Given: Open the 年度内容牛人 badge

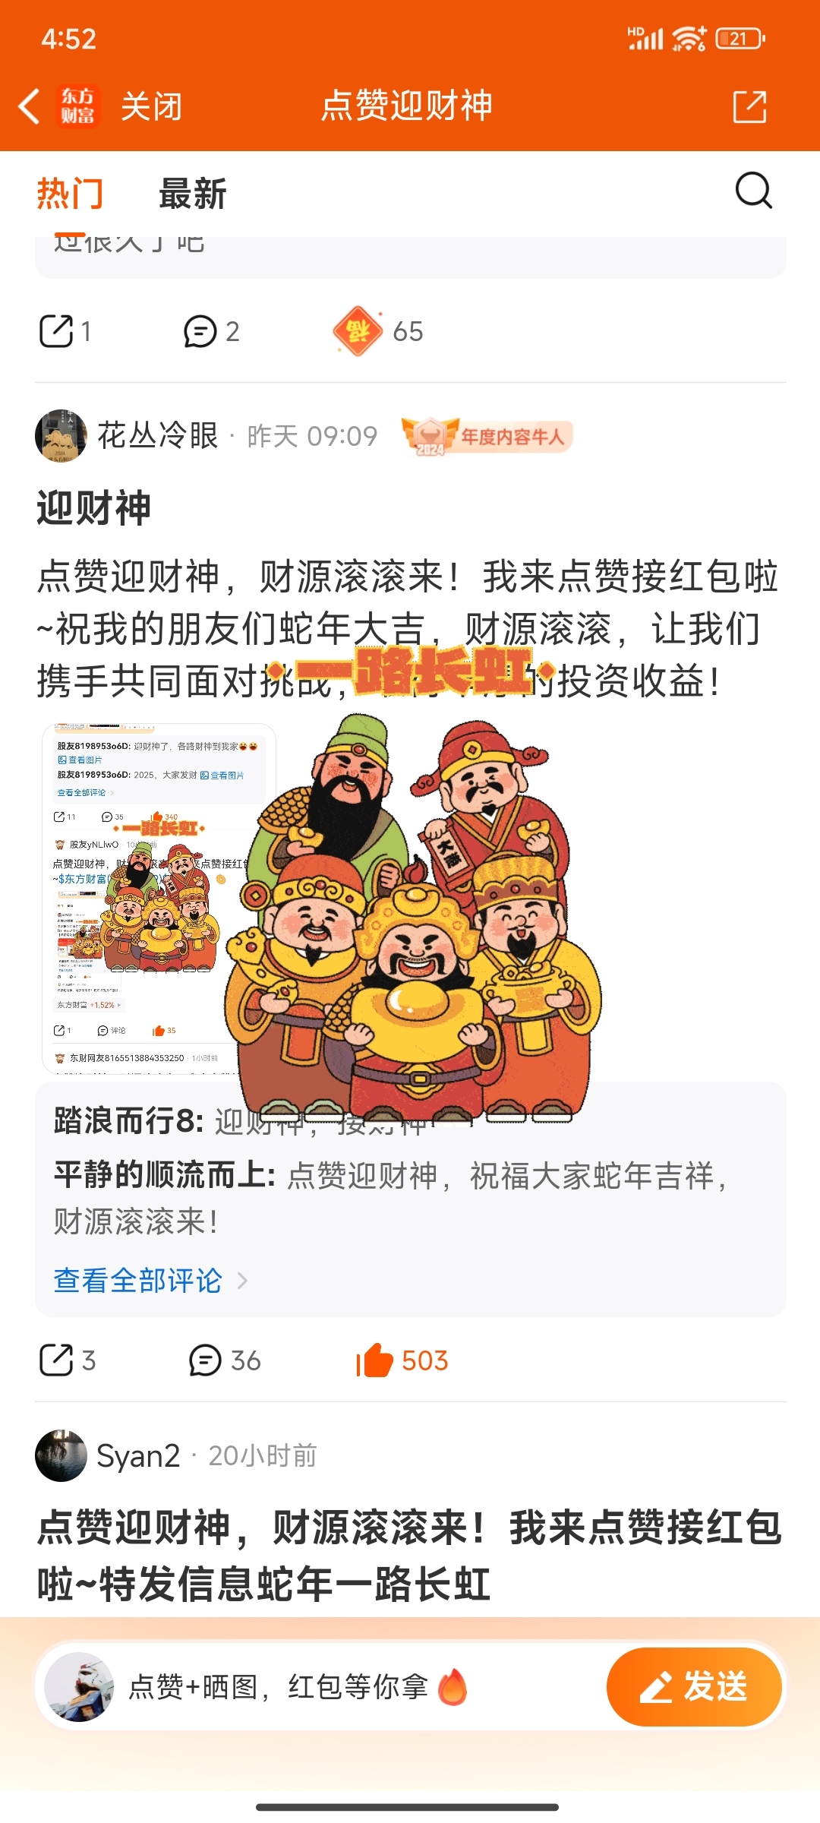Looking at the screenshot, I should [x=487, y=436].
